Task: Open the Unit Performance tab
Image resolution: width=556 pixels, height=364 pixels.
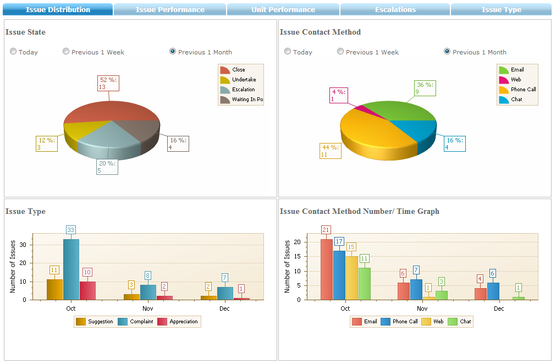Action: coord(284,9)
